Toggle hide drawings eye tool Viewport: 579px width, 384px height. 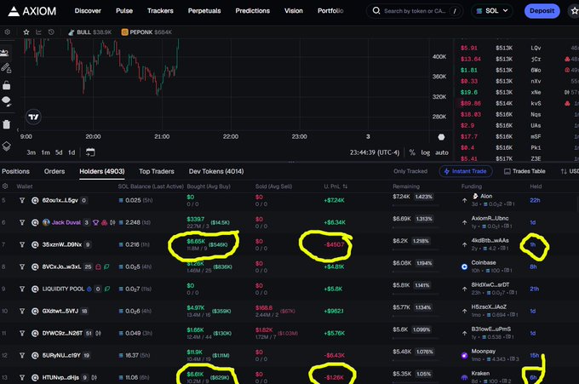click(x=6, y=101)
